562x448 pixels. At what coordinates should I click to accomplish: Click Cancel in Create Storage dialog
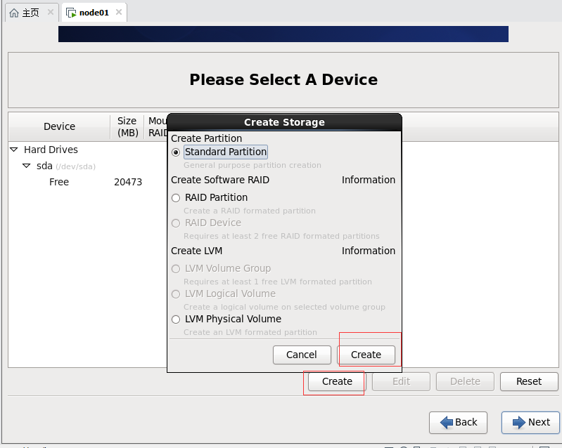tap(302, 355)
